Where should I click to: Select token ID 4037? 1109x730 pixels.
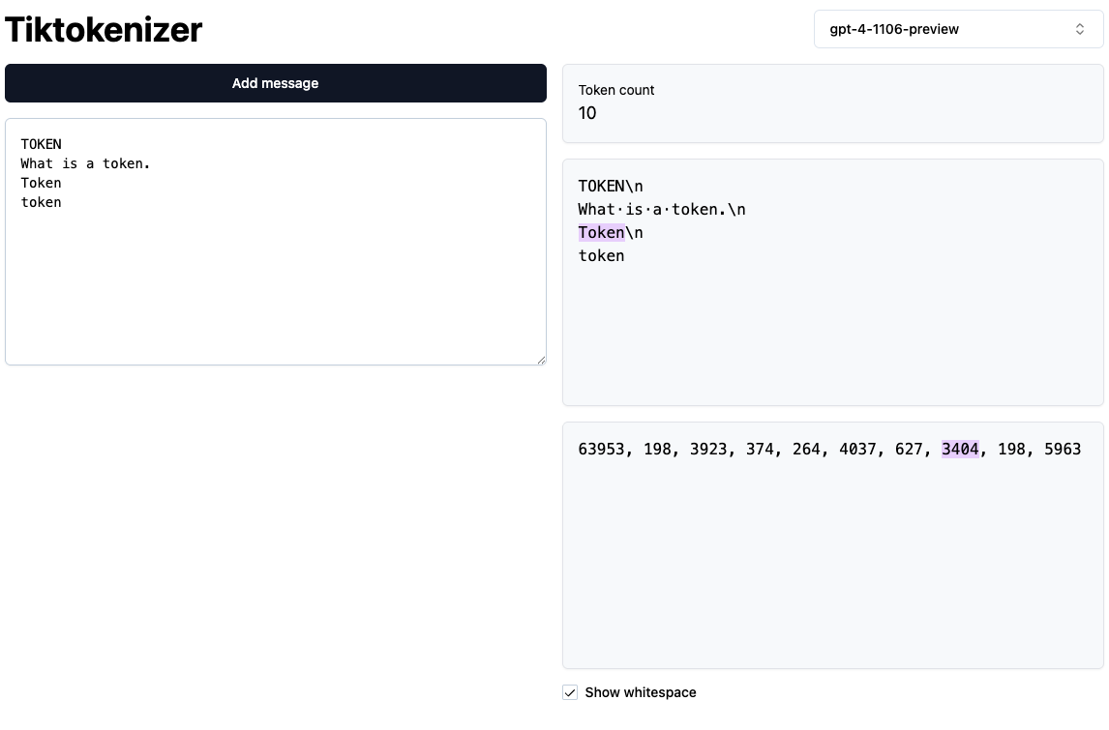click(857, 449)
